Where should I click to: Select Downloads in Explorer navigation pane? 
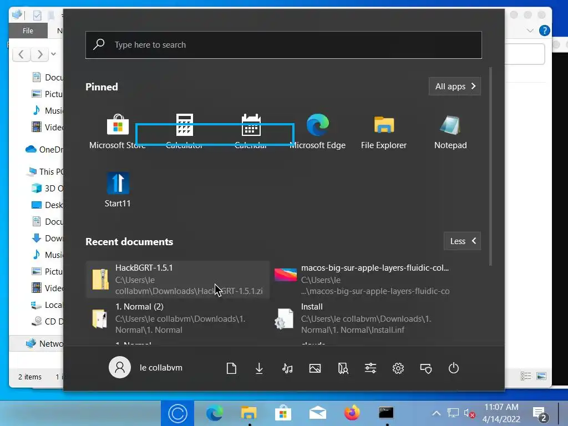pos(47,239)
